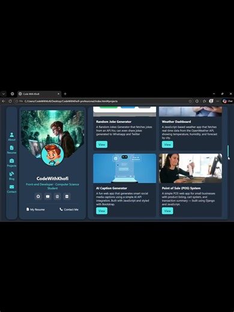View the AI Caption Generator project

pos(101,211)
